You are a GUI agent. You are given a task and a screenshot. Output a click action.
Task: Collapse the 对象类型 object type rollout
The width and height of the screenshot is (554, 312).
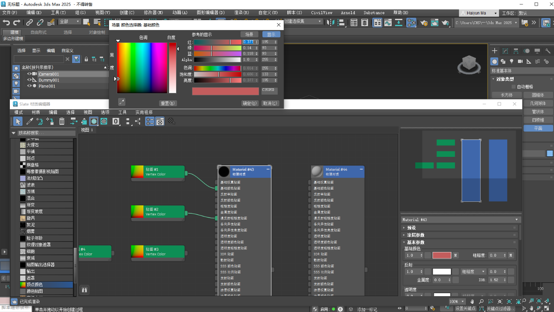pos(521,79)
